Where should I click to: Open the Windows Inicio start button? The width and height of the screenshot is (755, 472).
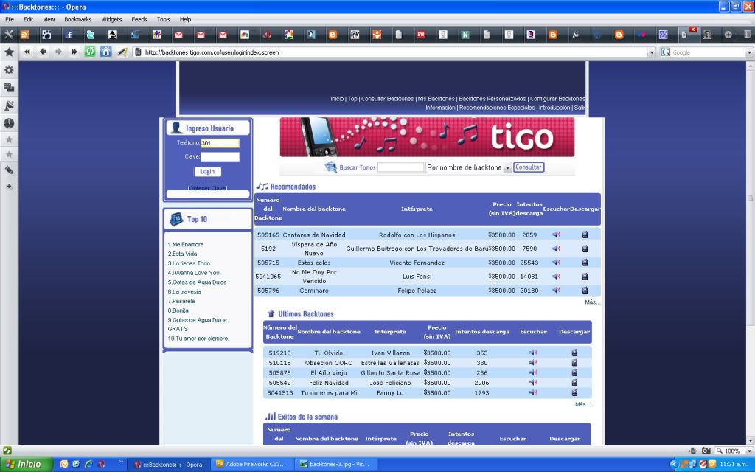24,465
